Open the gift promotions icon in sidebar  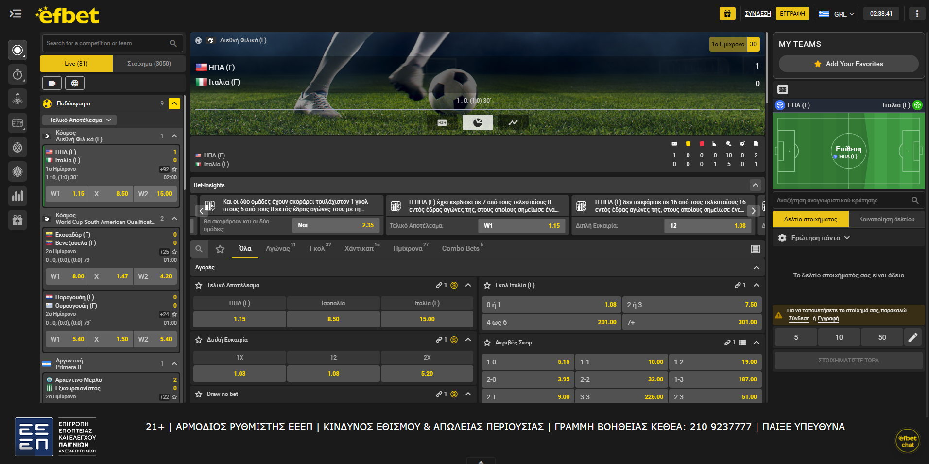click(x=17, y=220)
